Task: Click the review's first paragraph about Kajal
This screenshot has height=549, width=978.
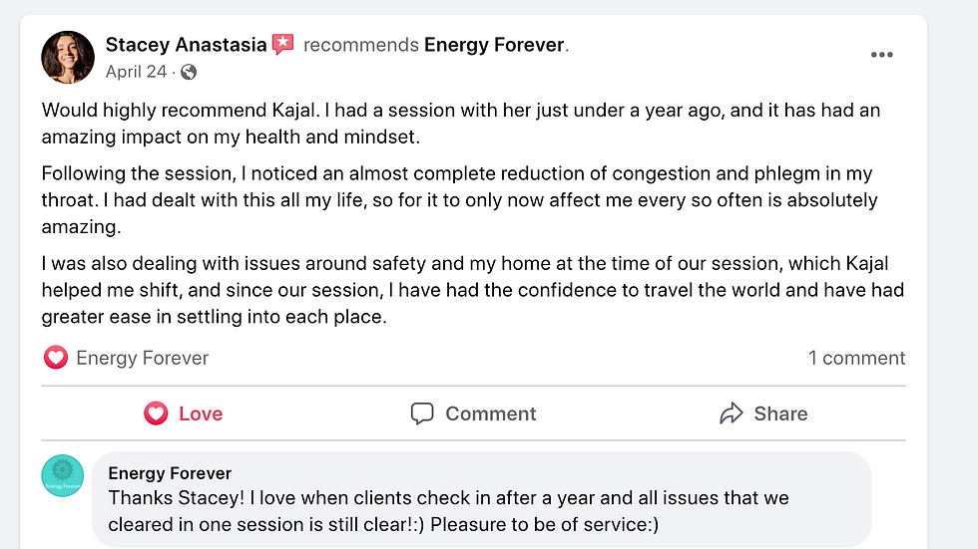Action: [x=461, y=124]
